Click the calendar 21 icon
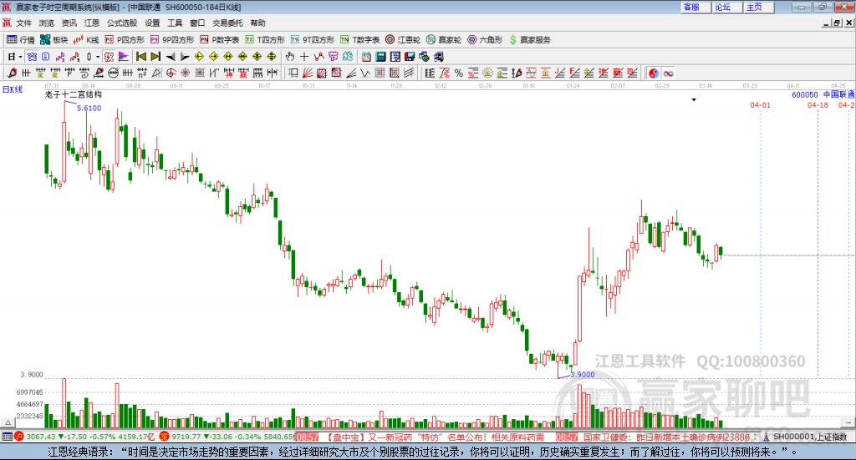This screenshot has height=460, width=856. 366,57
